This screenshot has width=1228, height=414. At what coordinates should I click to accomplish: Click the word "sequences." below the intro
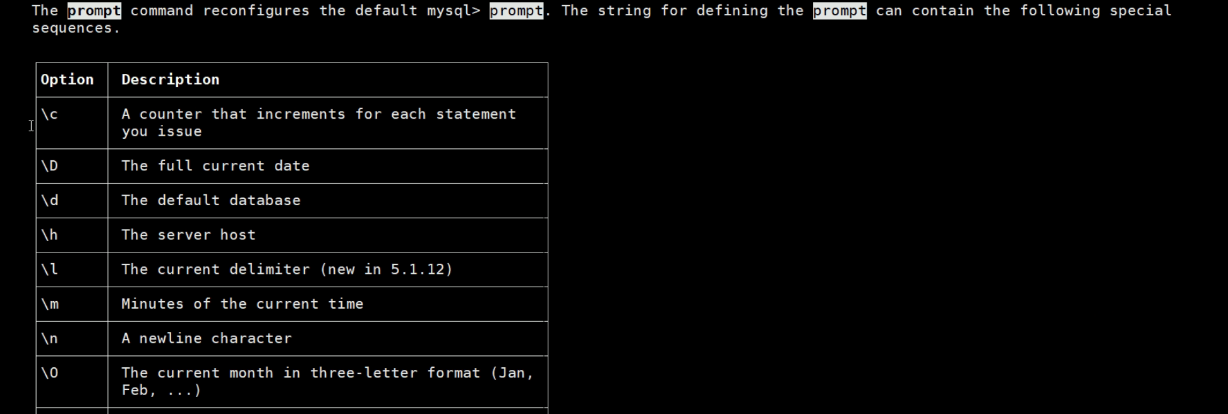(x=76, y=28)
